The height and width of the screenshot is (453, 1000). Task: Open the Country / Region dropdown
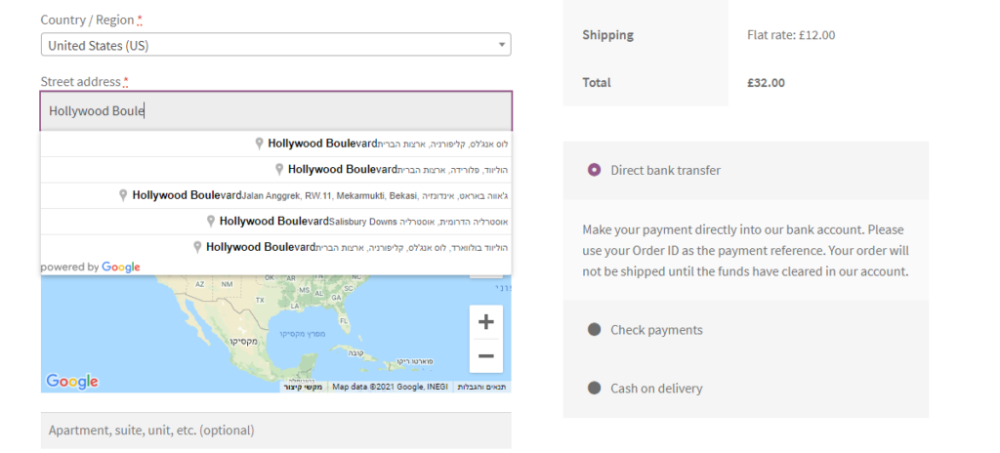pyautogui.click(x=275, y=45)
